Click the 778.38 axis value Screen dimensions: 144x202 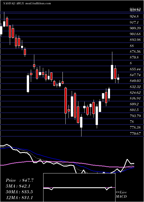click(x=135, y=128)
